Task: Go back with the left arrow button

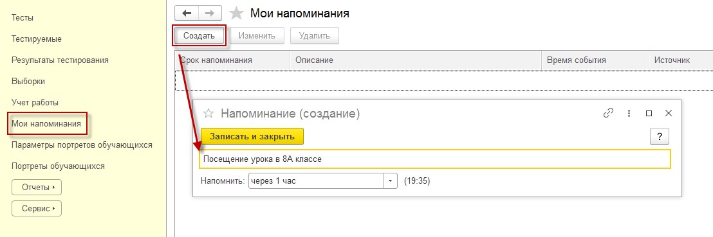Action: coord(187,13)
